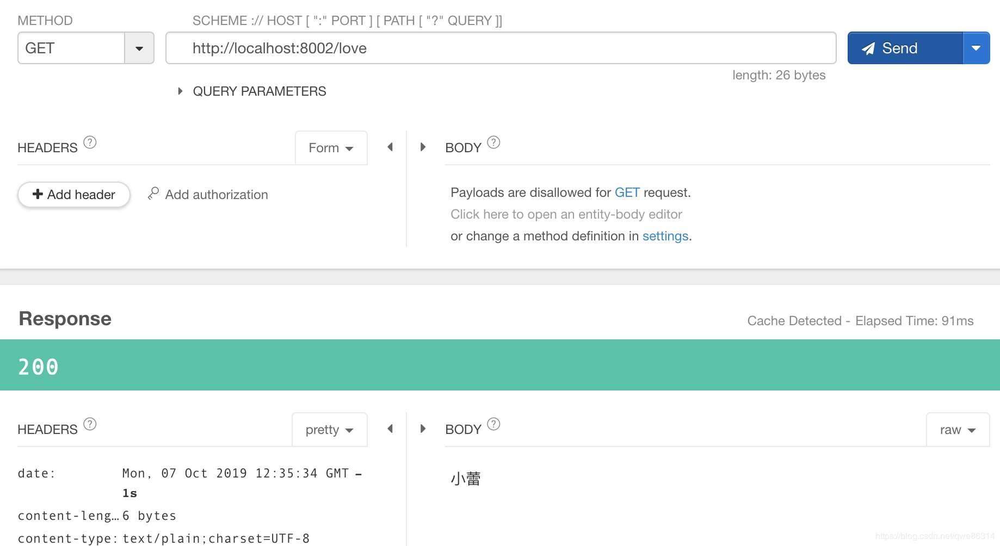The height and width of the screenshot is (546, 1000).
Task: Collapse response body panel with right arrow
Action: click(423, 429)
